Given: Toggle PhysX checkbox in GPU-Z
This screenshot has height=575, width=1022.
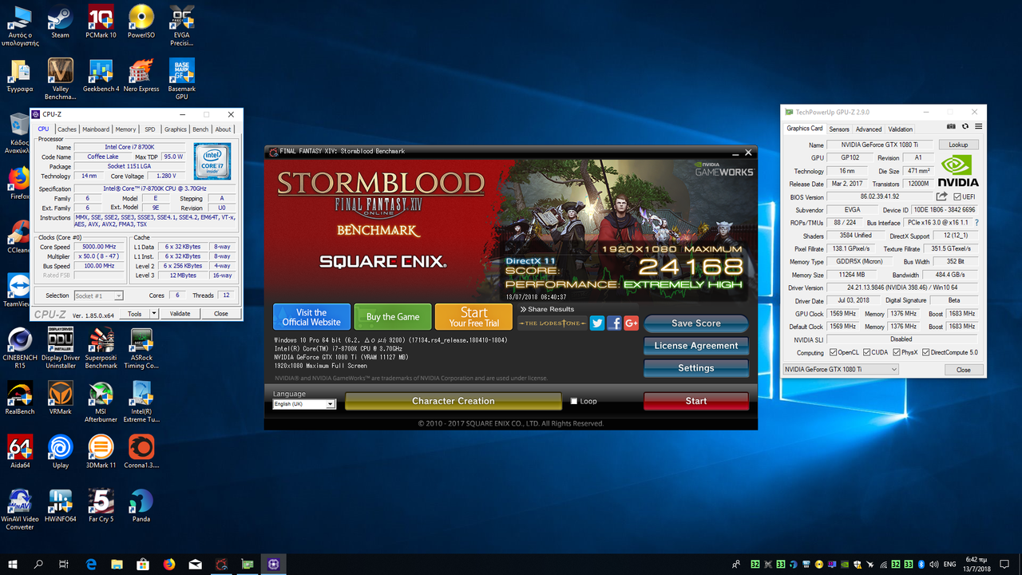Looking at the screenshot, I should [x=896, y=352].
